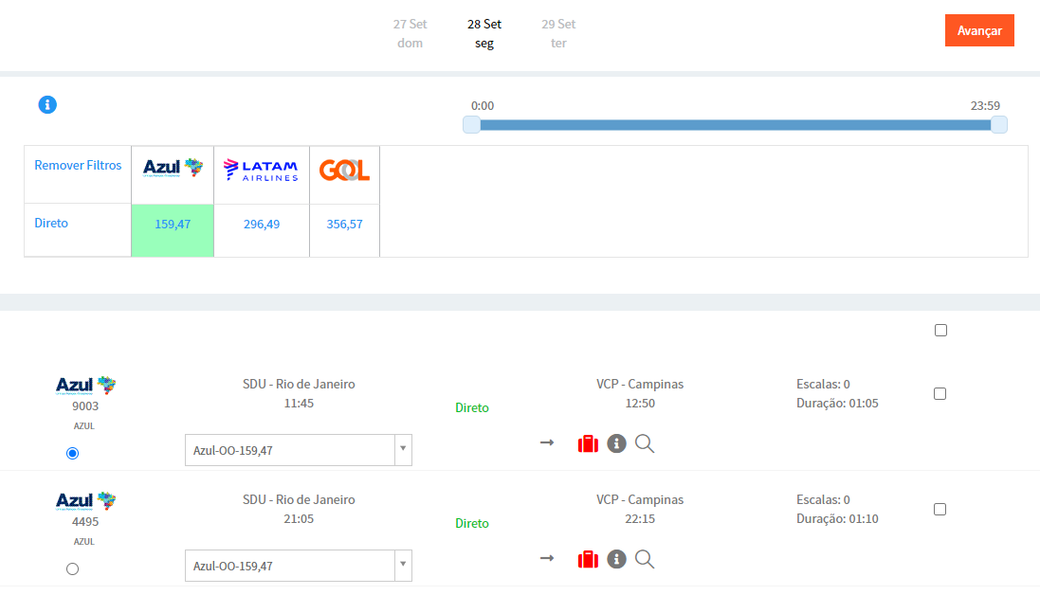Tick the select-all checkbox above flights
Screen dimensions: 1040x595
point(940,330)
